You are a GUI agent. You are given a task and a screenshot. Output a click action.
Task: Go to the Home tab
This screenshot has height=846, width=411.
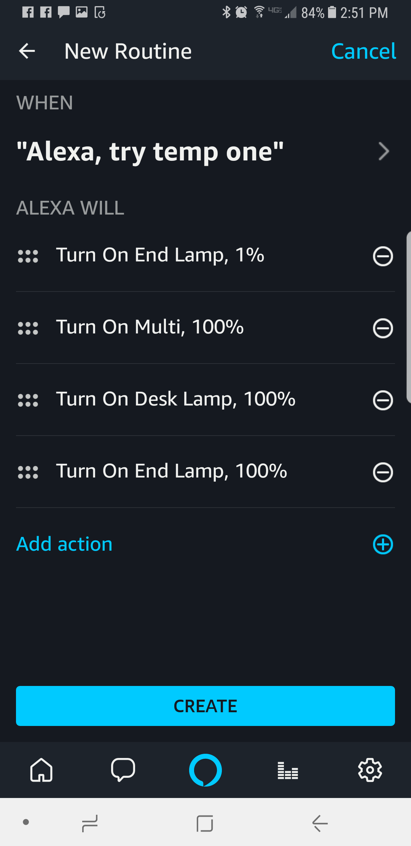click(41, 770)
